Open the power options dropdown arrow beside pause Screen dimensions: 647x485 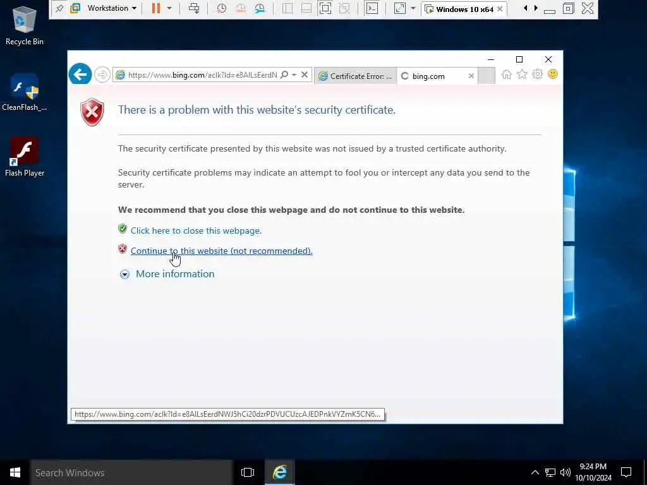click(169, 8)
